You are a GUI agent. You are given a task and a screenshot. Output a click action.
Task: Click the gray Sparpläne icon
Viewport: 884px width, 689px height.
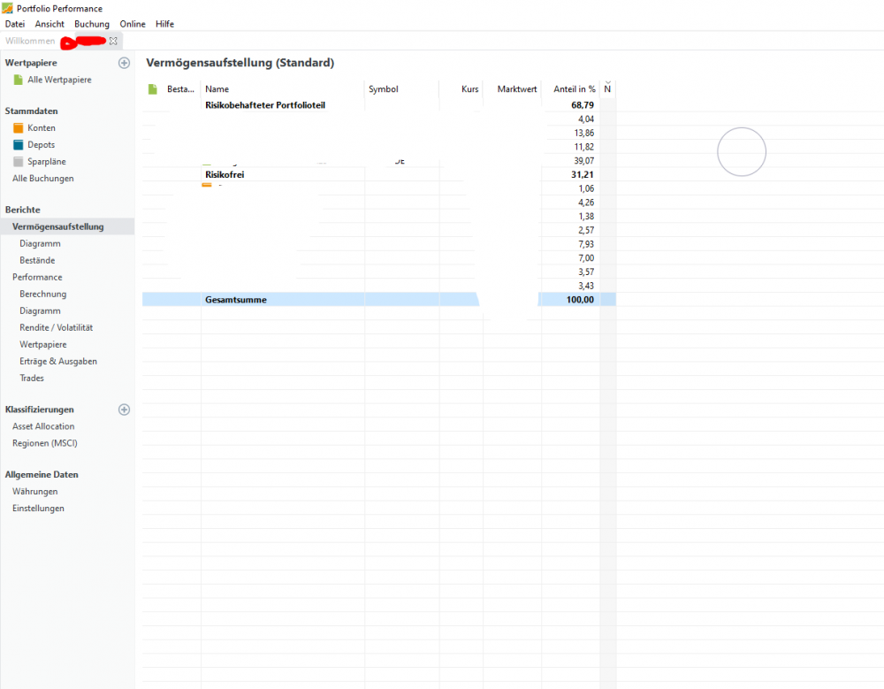pos(18,162)
